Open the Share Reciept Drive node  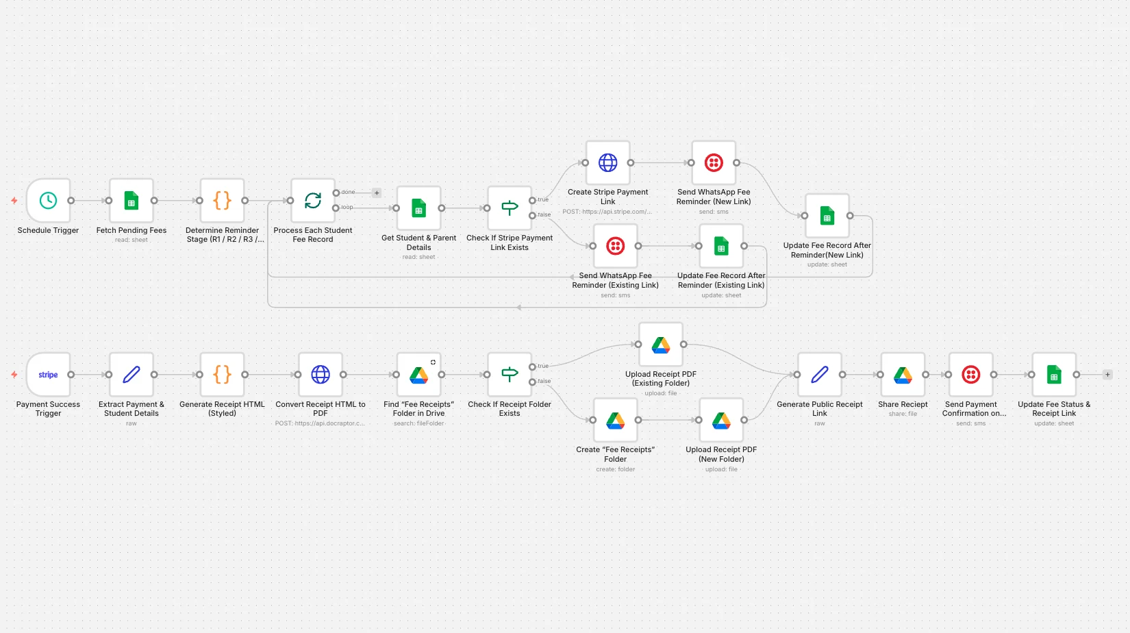[x=903, y=375]
